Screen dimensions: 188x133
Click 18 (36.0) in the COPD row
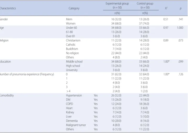(144, 104)
